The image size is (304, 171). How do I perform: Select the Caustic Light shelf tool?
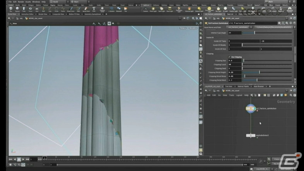point(233,9)
